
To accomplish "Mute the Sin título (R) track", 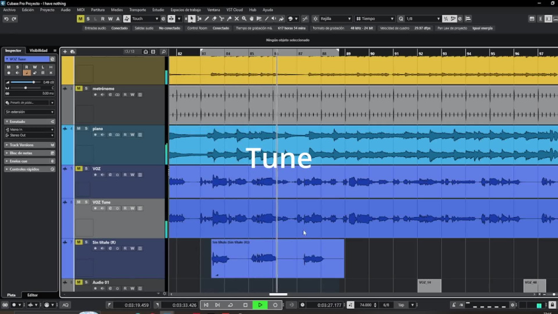I will click(x=79, y=242).
